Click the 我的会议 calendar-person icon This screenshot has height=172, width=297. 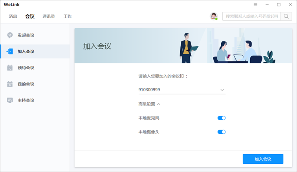(x=10, y=84)
